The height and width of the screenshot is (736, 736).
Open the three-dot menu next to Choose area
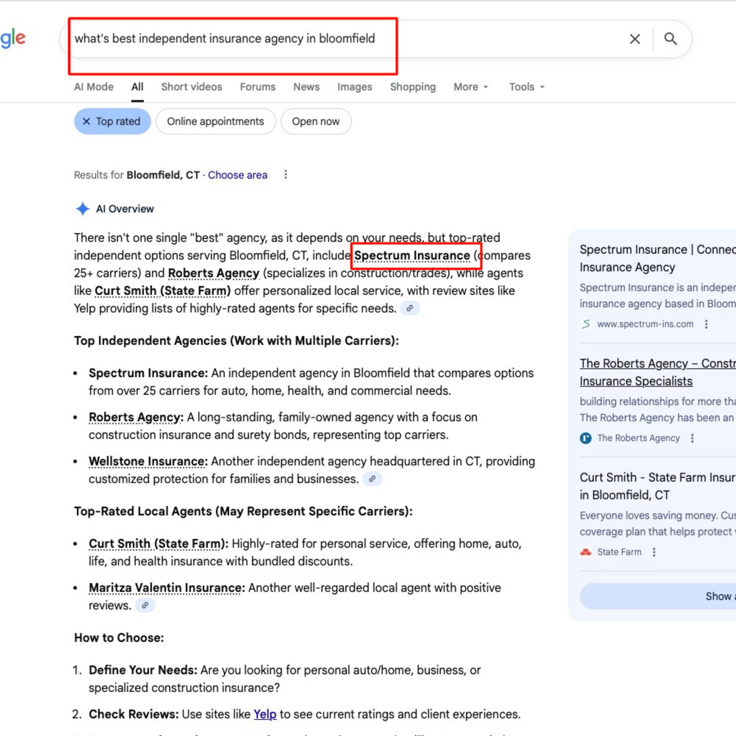point(286,175)
